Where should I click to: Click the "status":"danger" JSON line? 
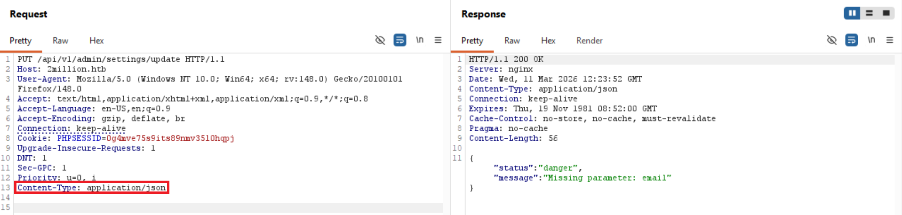click(538, 168)
